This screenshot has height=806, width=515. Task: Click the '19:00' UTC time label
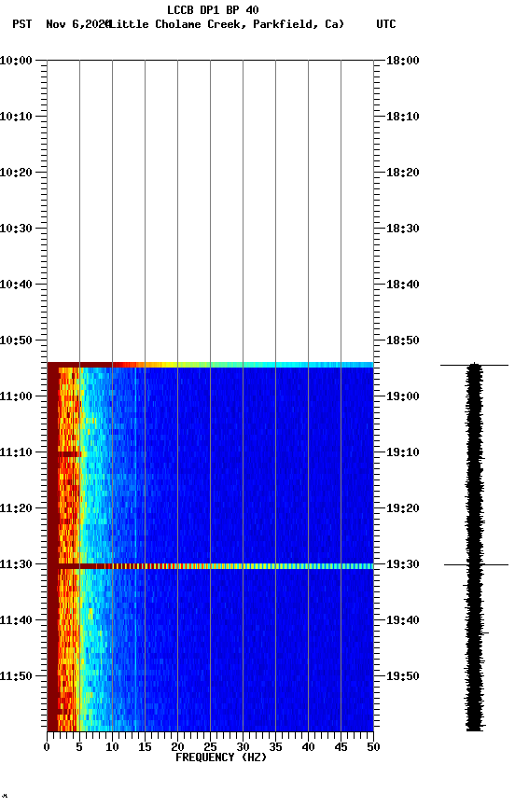pyautogui.click(x=403, y=396)
